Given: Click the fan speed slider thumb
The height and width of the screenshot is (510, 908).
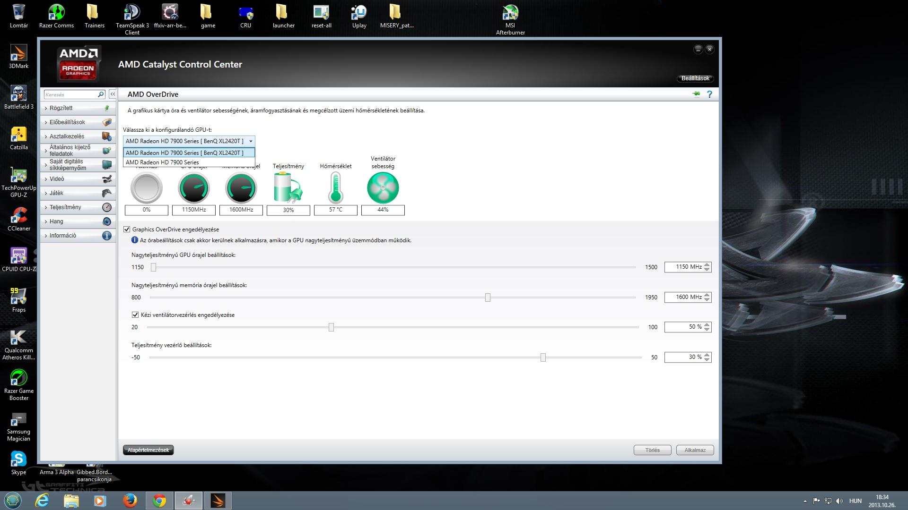Looking at the screenshot, I should point(331,327).
